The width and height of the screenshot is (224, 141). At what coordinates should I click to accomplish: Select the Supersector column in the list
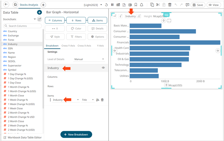coord(16,65)
